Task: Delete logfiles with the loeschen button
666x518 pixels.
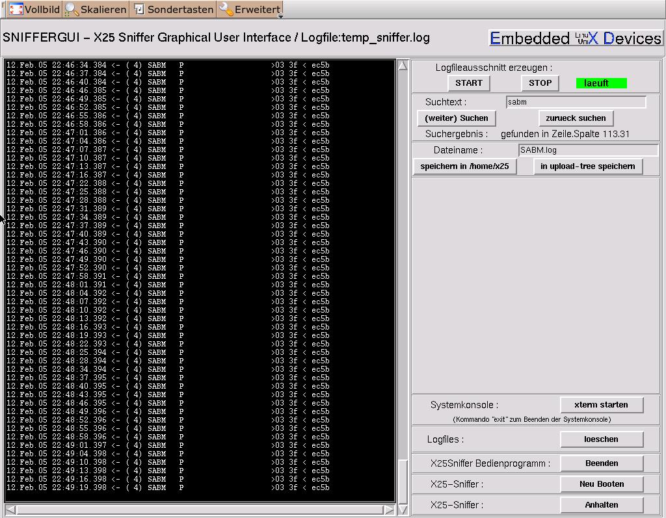Action: click(x=602, y=439)
